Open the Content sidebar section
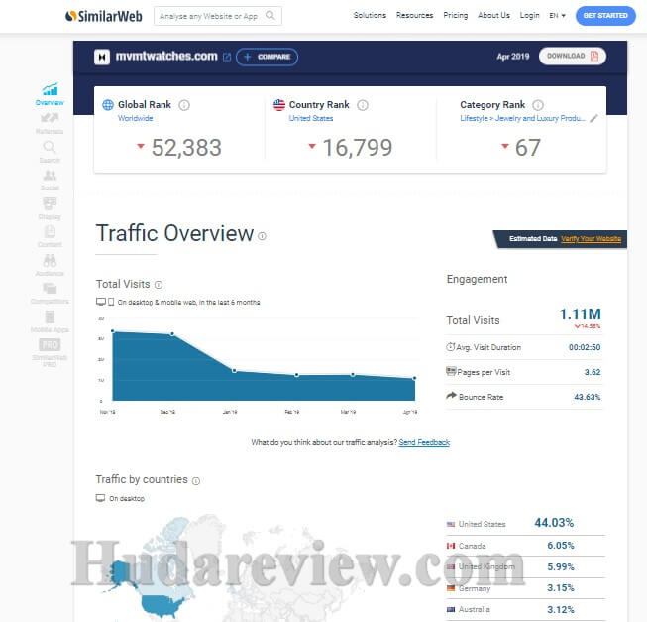 [x=50, y=237]
